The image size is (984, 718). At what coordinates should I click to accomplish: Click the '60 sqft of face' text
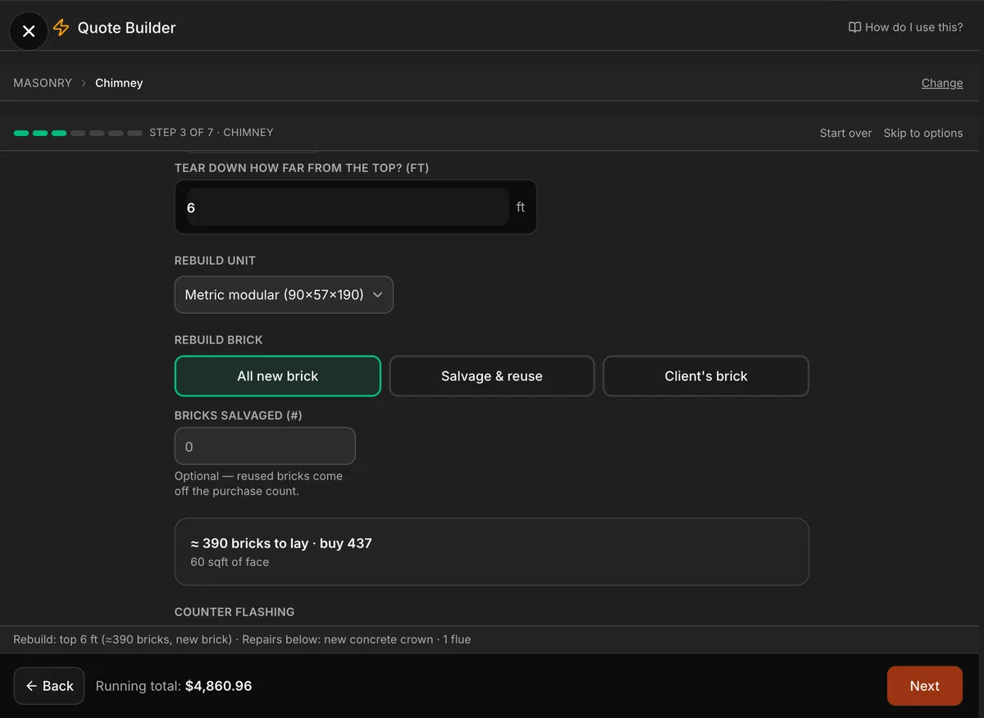tap(230, 562)
